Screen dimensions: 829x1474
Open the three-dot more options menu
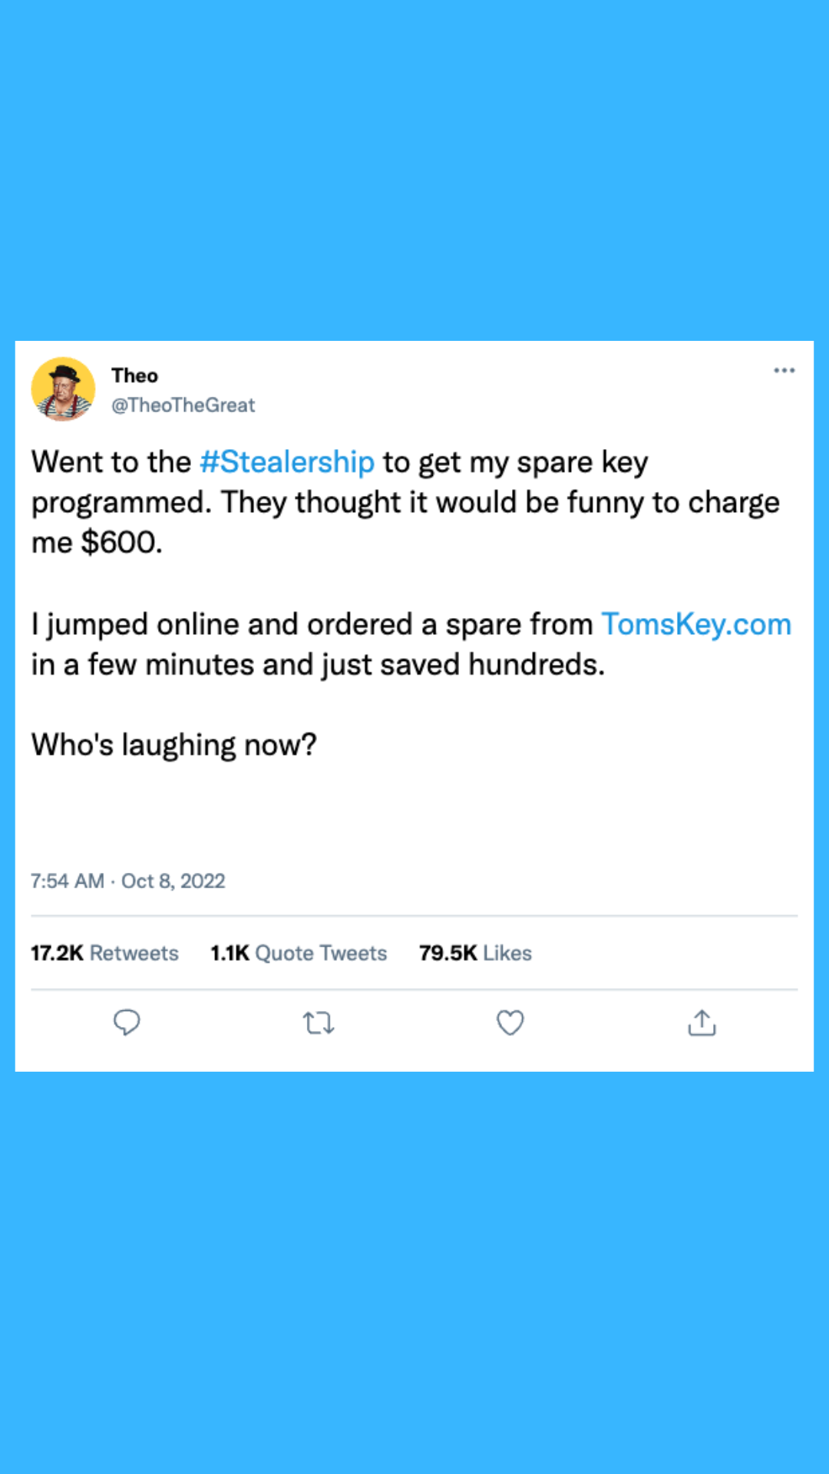point(784,371)
